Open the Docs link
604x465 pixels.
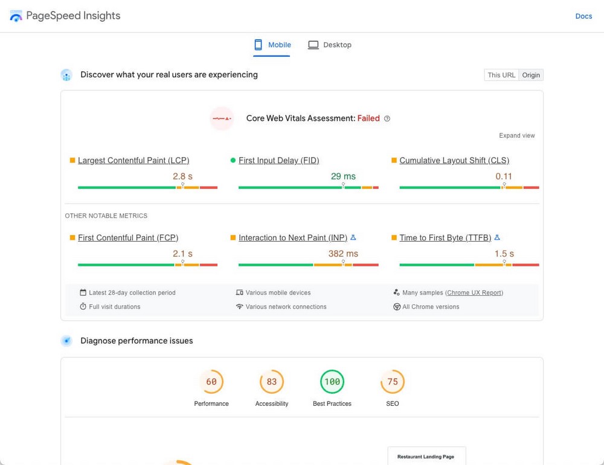(583, 16)
